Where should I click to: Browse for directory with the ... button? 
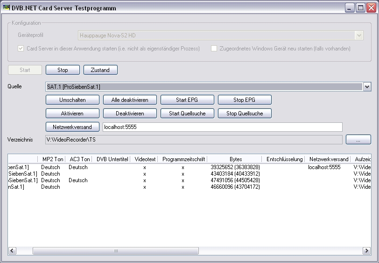click(358, 140)
